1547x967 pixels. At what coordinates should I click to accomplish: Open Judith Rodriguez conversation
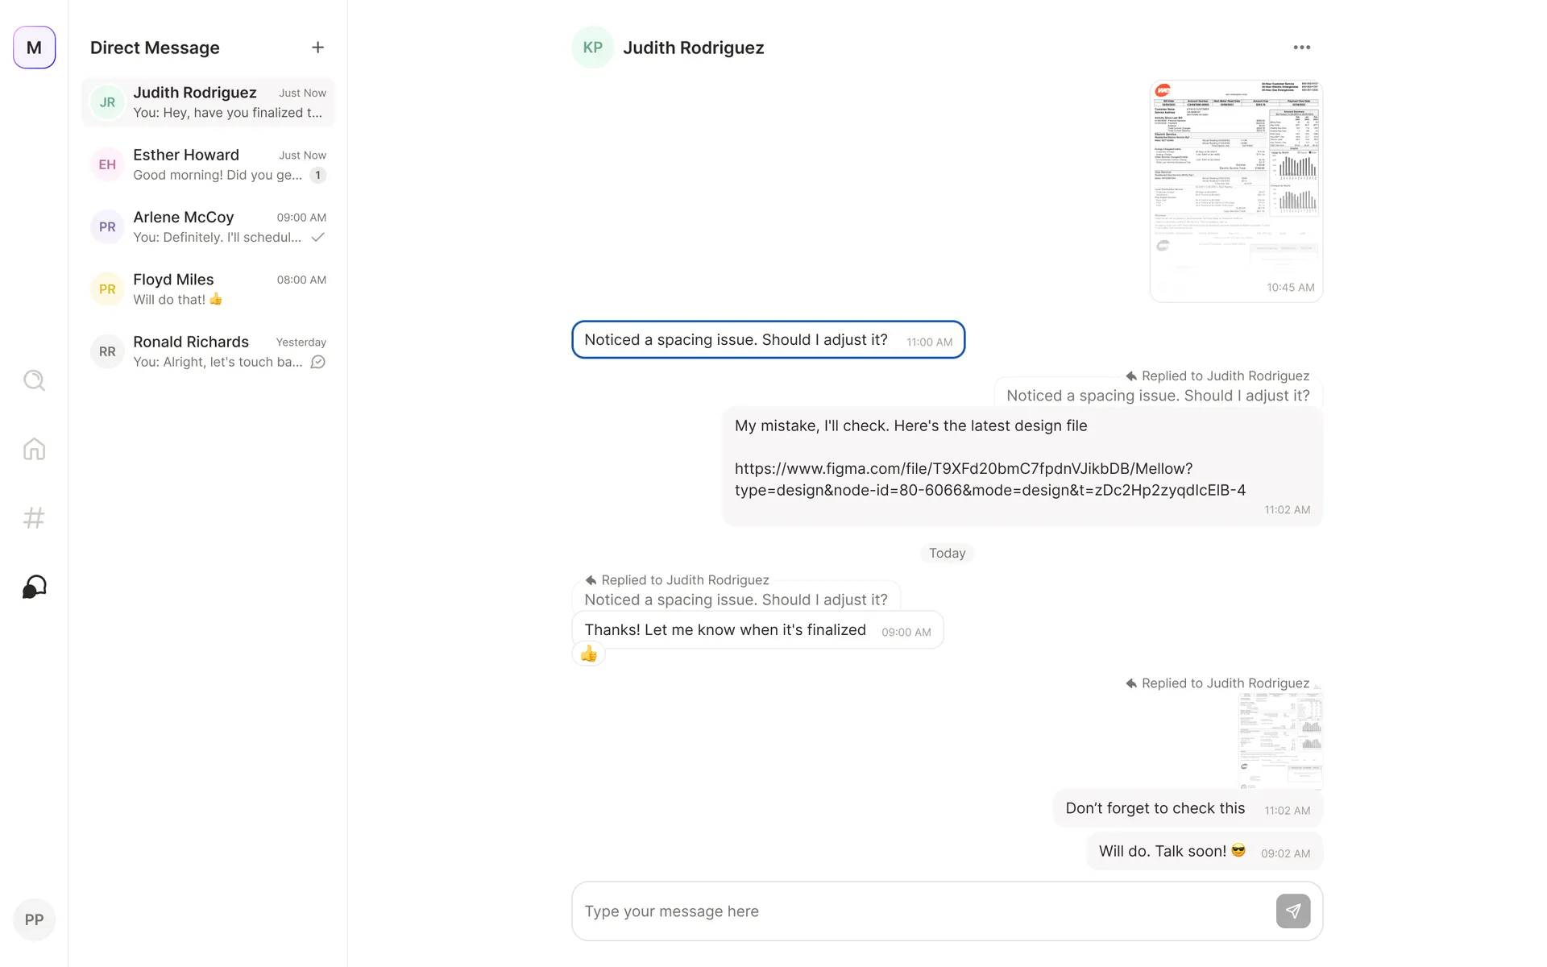pyautogui.click(x=208, y=102)
